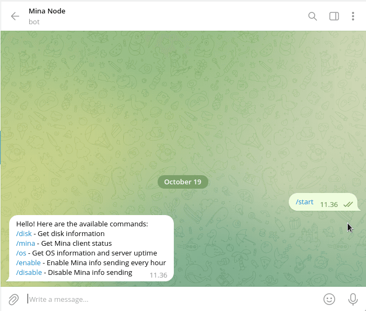Click 'Enable Mina info sending every hour' text
The image size is (366, 311).
coord(106,262)
